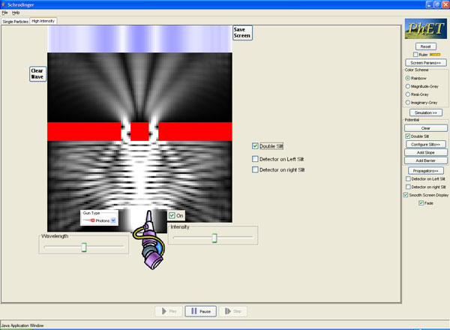
Task: Click the Save Screen button
Action: (x=242, y=33)
